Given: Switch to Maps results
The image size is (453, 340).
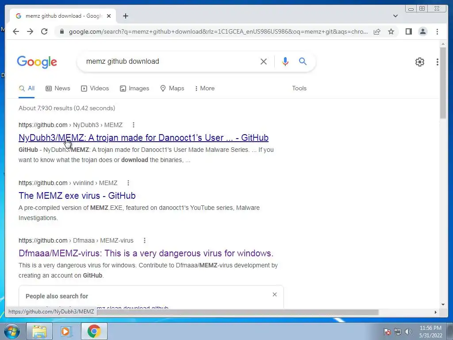Looking at the screenshot, I should [172, 89].
